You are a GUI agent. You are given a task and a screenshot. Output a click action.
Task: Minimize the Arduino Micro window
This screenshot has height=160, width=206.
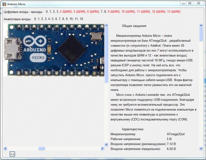[x=184, y=3]
